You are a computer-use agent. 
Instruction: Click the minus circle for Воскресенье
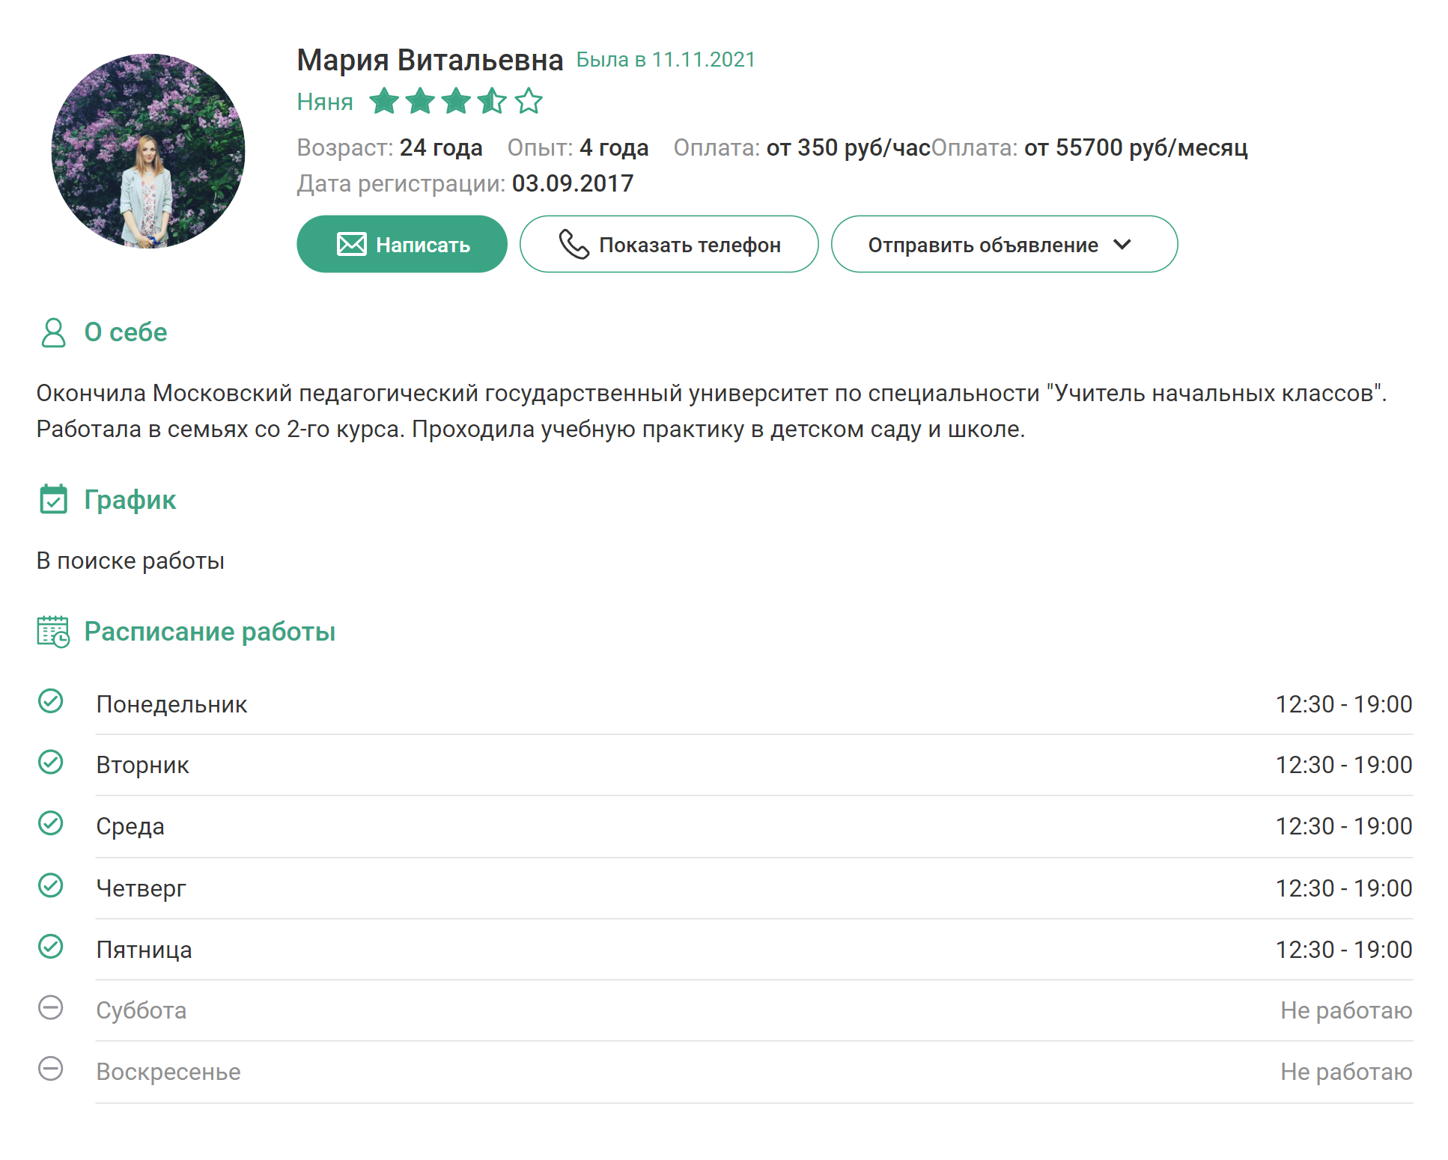tap(51, 1069)
